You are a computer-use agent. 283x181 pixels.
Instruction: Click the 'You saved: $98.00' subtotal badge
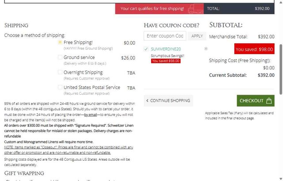pyautogui.click(x=254, y=49)
